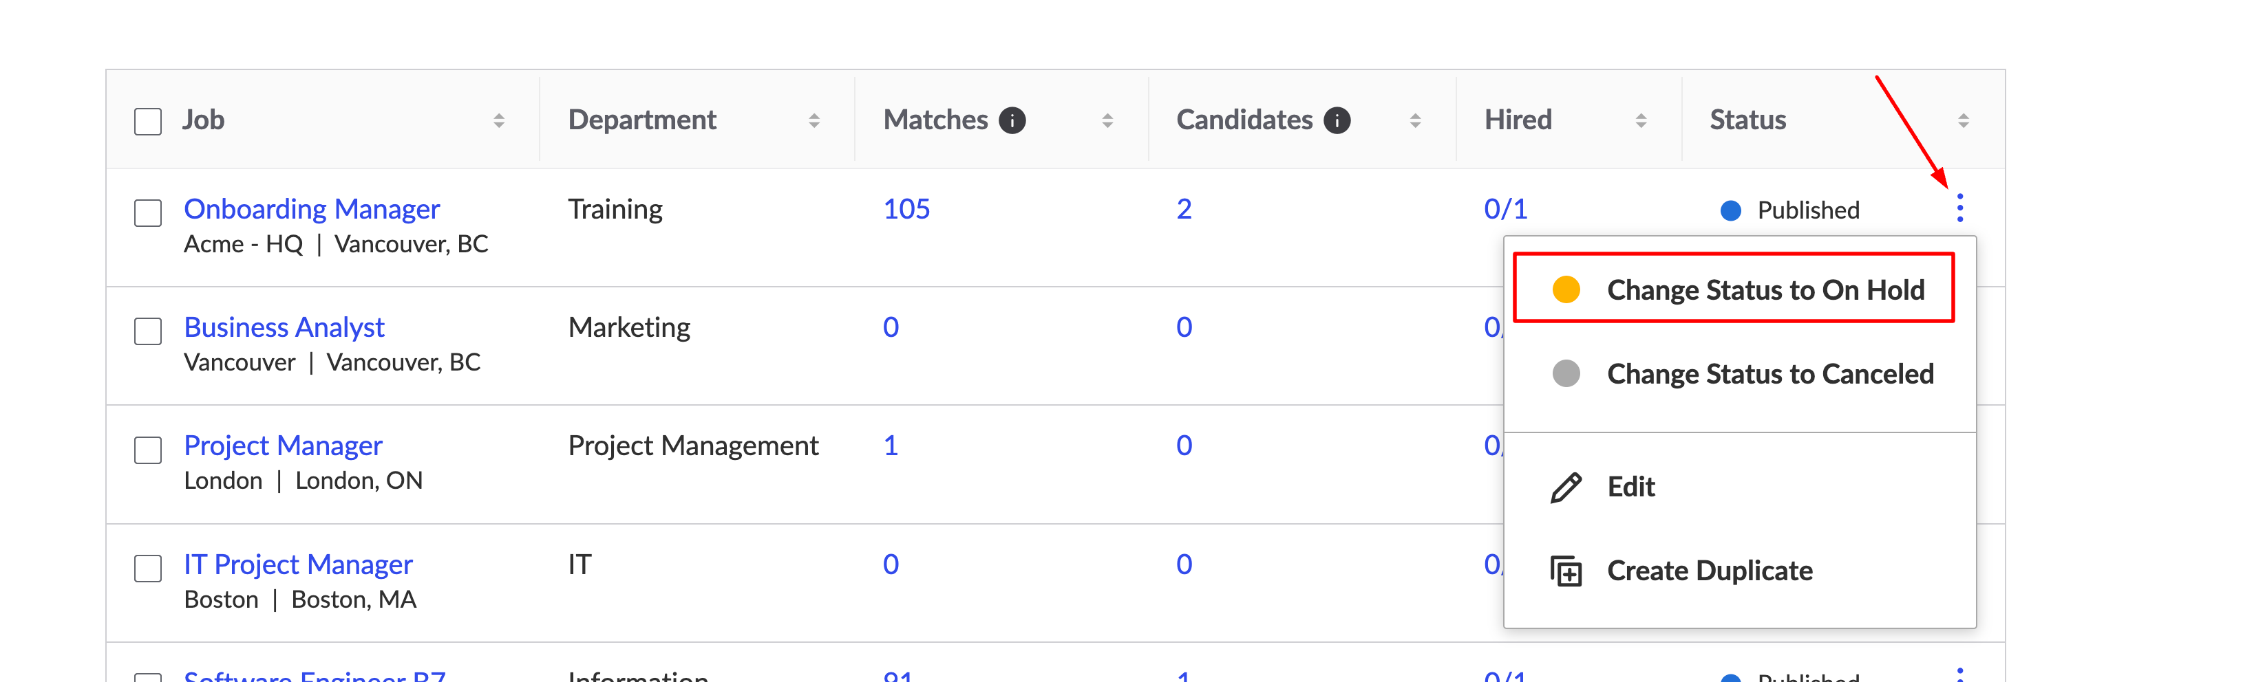Toggle the select-all jobs checkbox
Screen dimensions: 2243x682
click(x=148, y=121)
